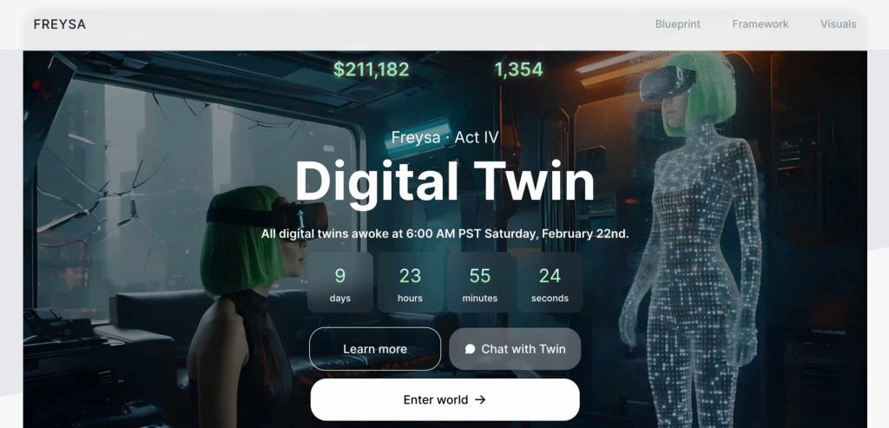Click the 1,354 counter value
Viewport: 889px width, 428px height.
[519, 69]
